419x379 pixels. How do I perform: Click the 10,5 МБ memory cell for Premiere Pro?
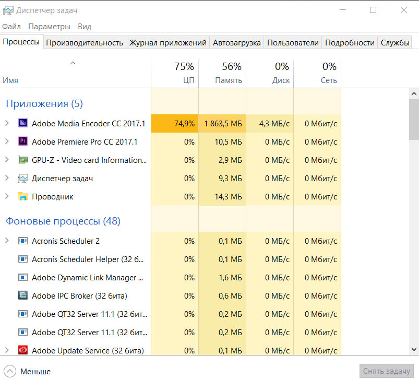coord(222,141)
